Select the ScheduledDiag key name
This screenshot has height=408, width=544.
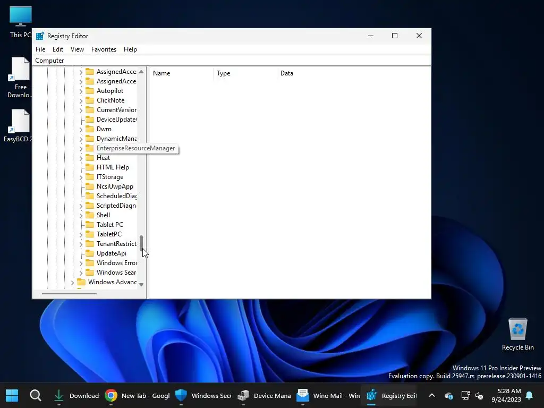(x=116, y=196)
